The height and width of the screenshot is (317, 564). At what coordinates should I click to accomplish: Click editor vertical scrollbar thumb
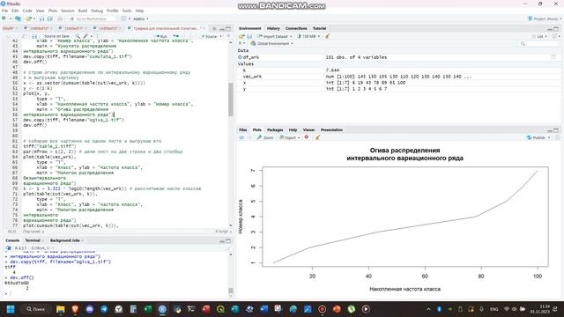pyautogui.click(x=231, y=100)
